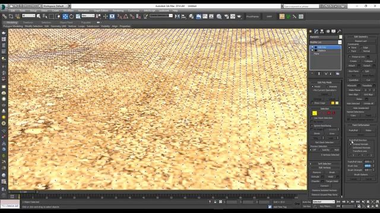Toggle Show Cage checkbox

[312, 103]
